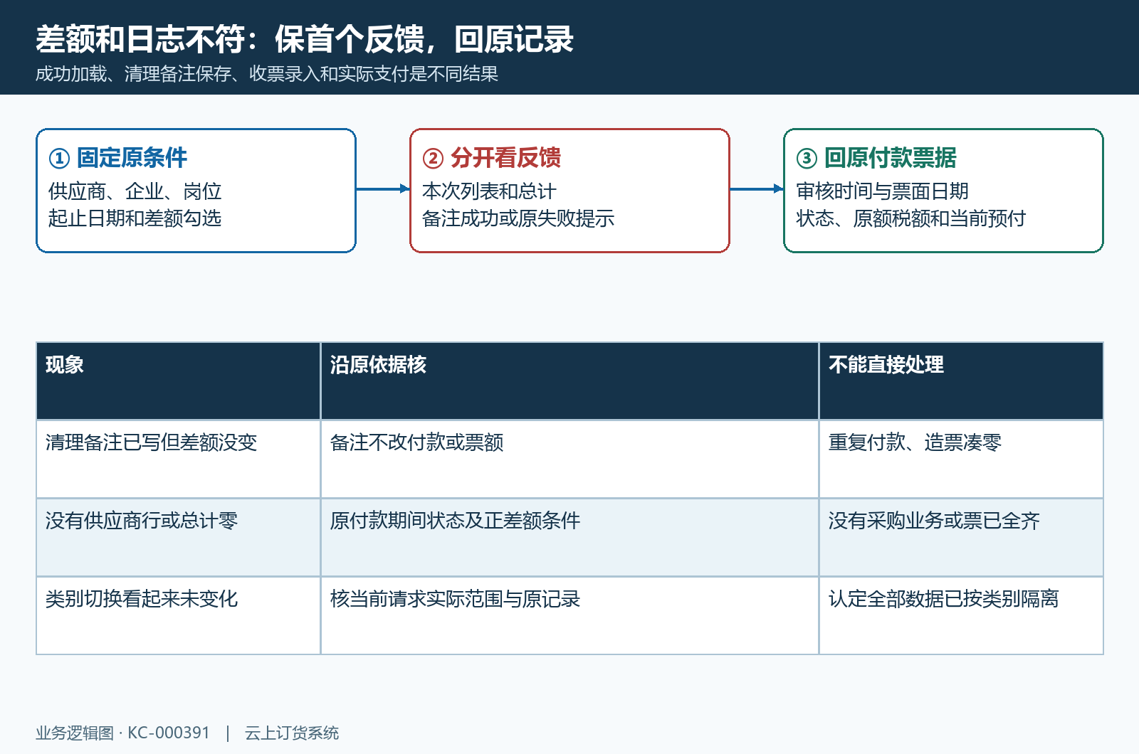Click the line 起止日期和差额勾选
Viewport: 1139px width, 754px height.
135,218
